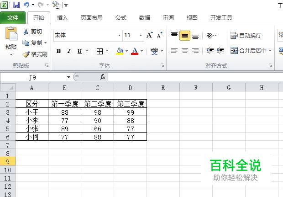Open the 合并后居中 dropdown arrow
This screenshot has height=197, width=283.
[270, 50]
